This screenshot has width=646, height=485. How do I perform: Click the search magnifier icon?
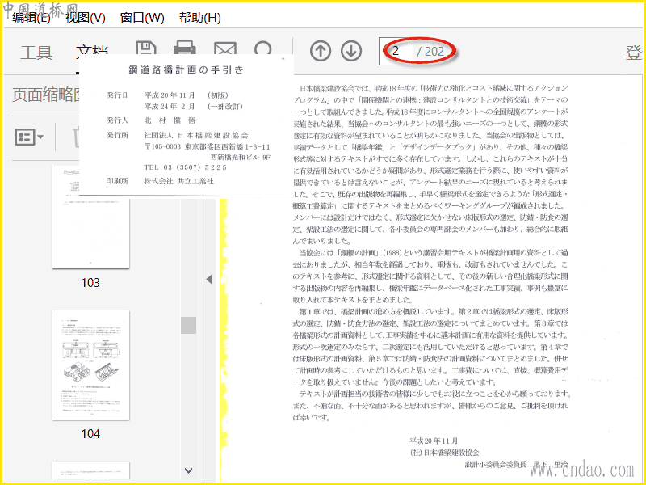[263, 48]
